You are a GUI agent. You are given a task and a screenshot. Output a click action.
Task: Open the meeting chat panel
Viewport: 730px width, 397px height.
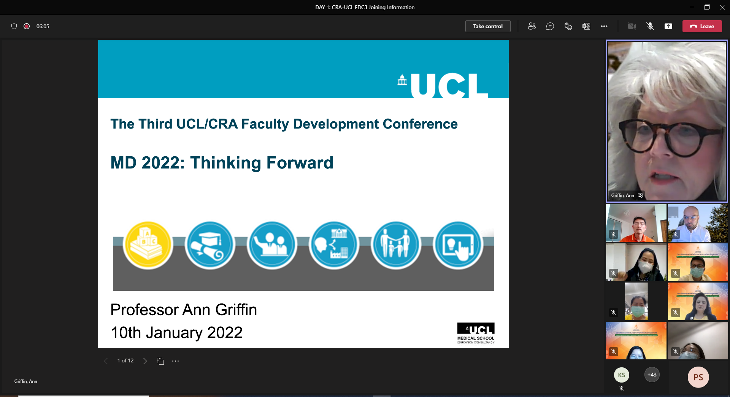[x=550, y=26]
